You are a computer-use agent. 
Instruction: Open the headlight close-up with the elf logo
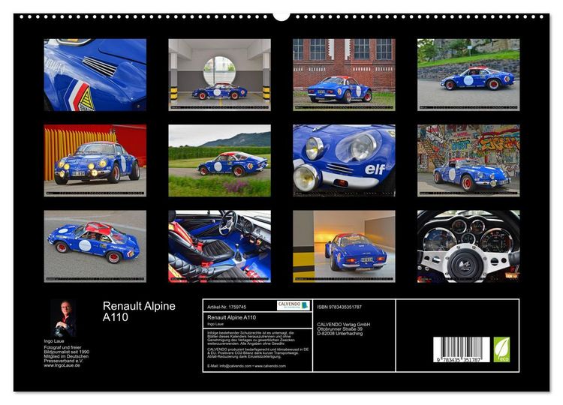(x=344, y=160)
